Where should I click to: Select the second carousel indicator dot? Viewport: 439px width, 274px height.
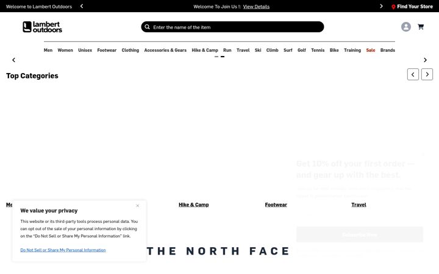pos(223,57)
